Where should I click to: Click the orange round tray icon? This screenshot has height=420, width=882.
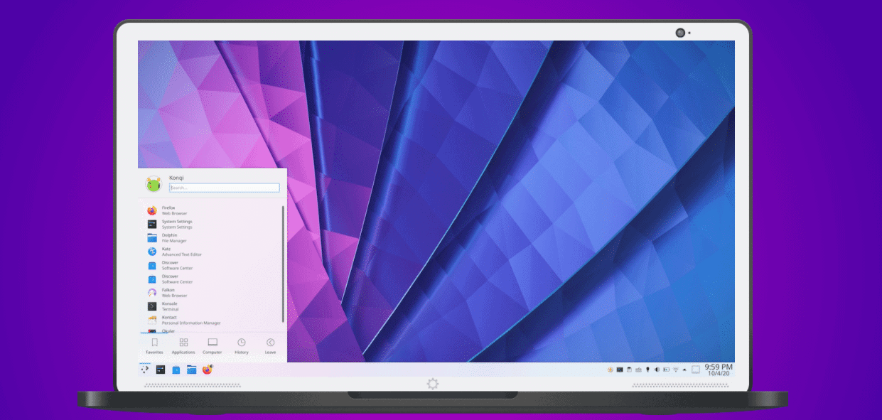pos(611,370)
